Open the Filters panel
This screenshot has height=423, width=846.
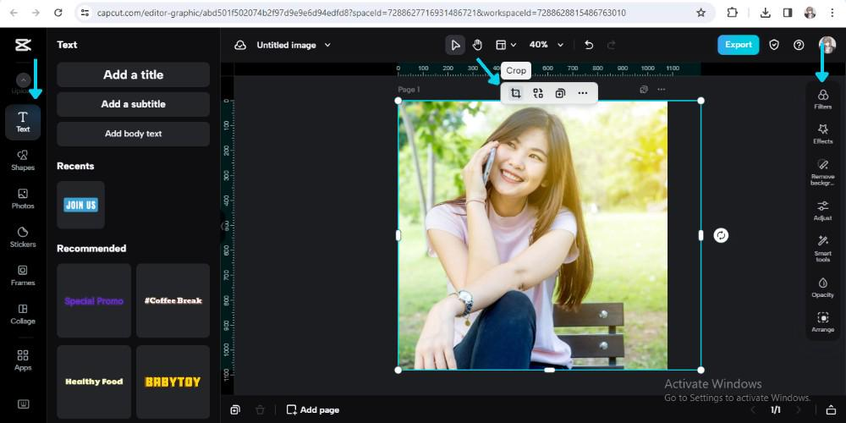click(x=822, y=99)
